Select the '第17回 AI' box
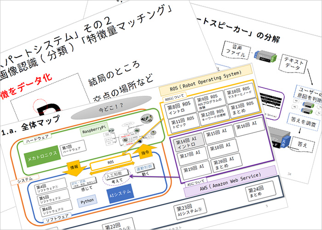 coord(191,156)
